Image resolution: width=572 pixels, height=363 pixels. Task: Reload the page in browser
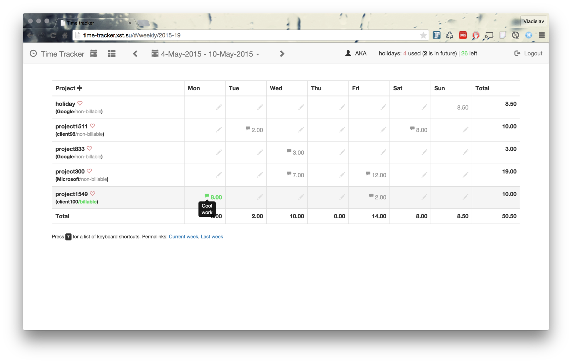coord(53,35)
